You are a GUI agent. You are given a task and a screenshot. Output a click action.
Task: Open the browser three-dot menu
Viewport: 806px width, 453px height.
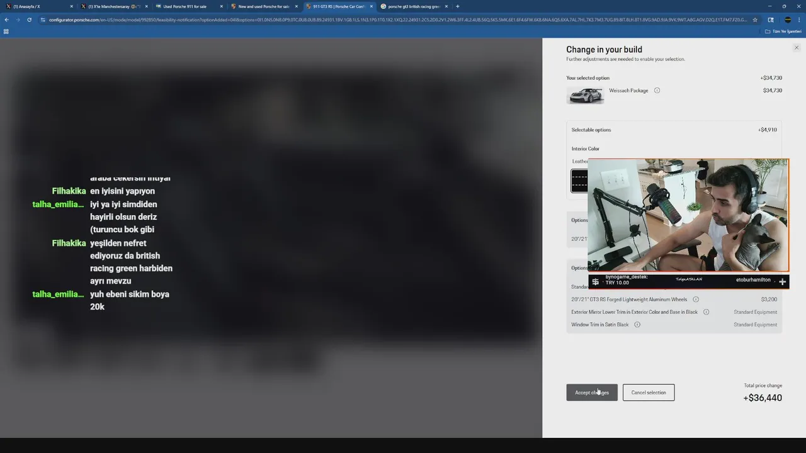tap(800, 20)
